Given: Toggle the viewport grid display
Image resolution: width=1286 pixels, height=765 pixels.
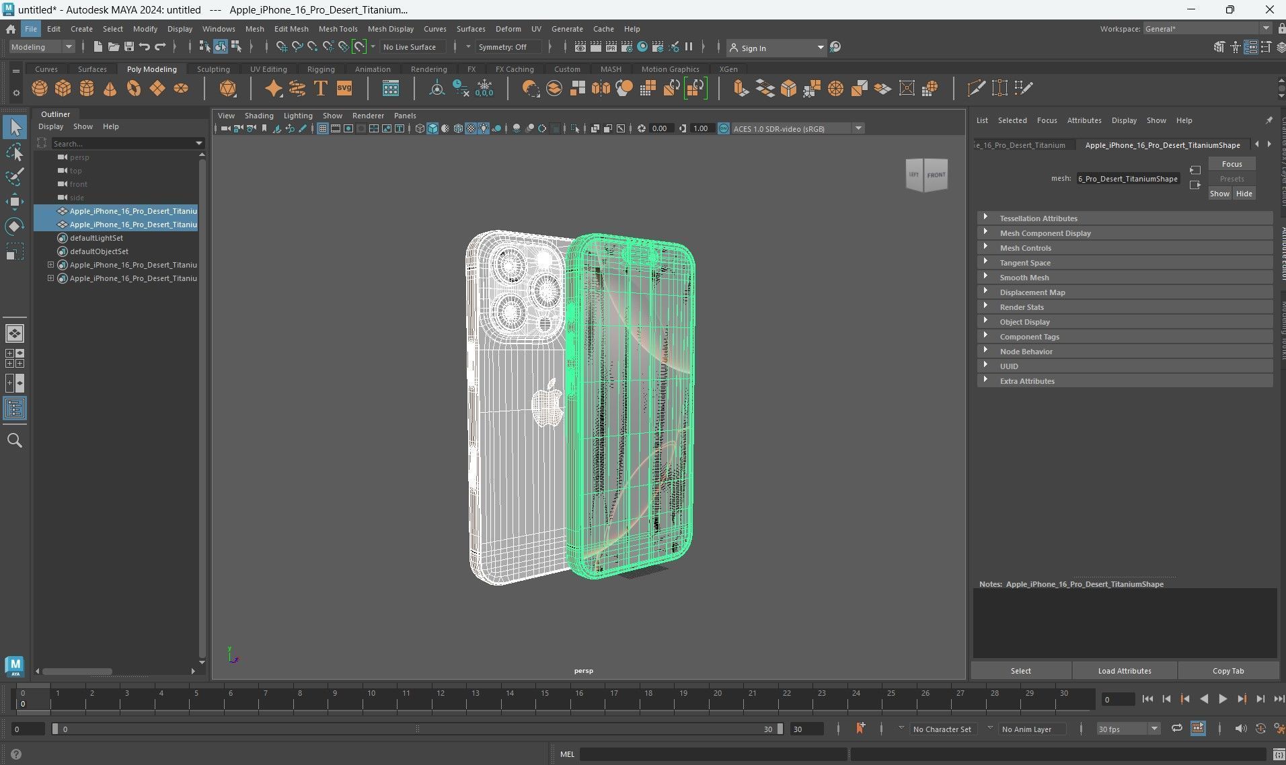Looking at the screenshot, I should 323,128.
